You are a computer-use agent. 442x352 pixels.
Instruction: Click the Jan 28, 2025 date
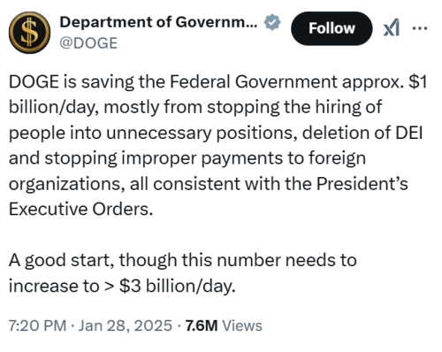pyautogui.click(x=126, y=325)
